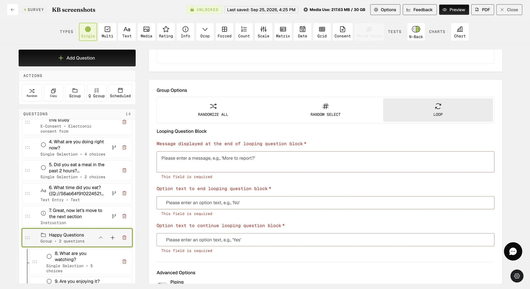Delete question 8 with trash icon
Screen dimensions: 530x289
coord(124,262)
